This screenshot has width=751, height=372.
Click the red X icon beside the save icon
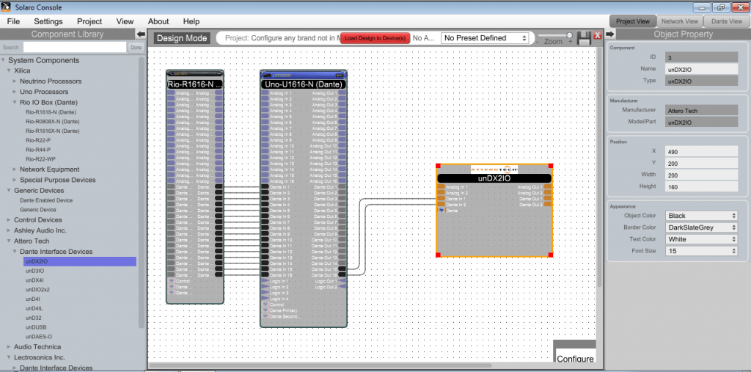click(x=597, y=35)
